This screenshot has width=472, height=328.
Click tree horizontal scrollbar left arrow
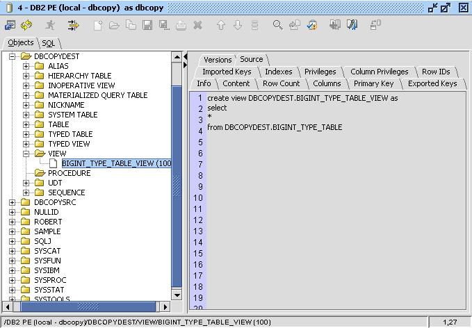pyautogui.click(x=8, y=307)
